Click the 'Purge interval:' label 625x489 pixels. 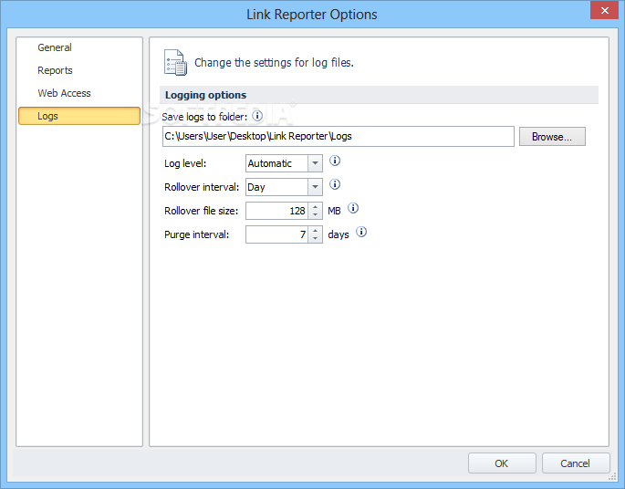pyautogui.click(x=197, y=234)
